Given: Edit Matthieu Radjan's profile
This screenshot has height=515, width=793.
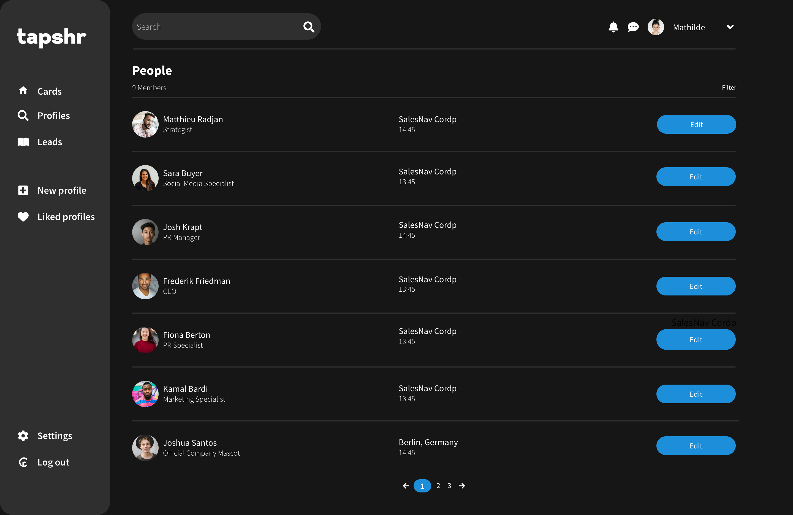Looking at the screenshot, I should [696, 125].
